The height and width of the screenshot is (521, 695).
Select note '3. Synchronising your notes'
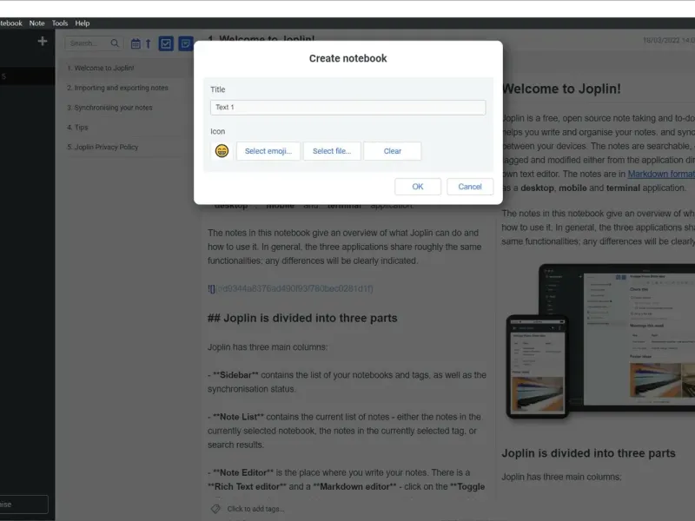click(128, 108)
